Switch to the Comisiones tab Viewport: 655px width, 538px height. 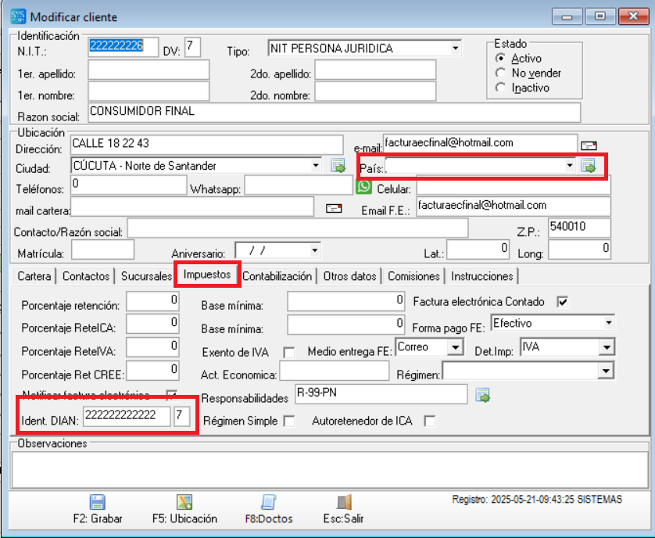pos(413,276)
